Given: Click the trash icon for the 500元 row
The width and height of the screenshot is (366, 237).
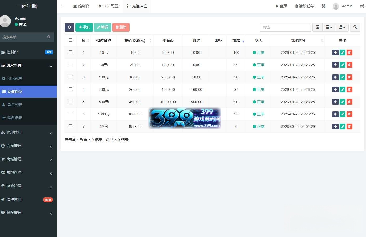Looking at the screenshot, I should tap(349, 102).
